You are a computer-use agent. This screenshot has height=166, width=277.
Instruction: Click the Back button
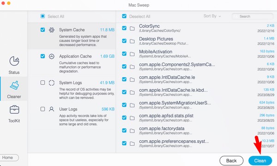tap(231, 160)
